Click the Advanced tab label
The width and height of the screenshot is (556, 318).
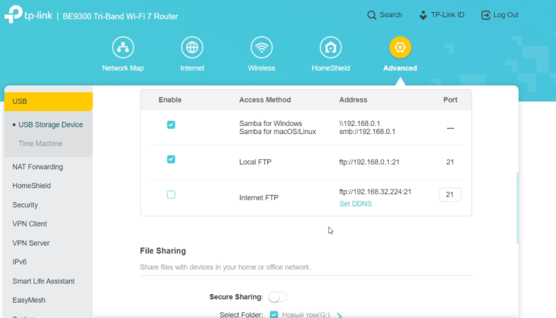click(400, 68)
